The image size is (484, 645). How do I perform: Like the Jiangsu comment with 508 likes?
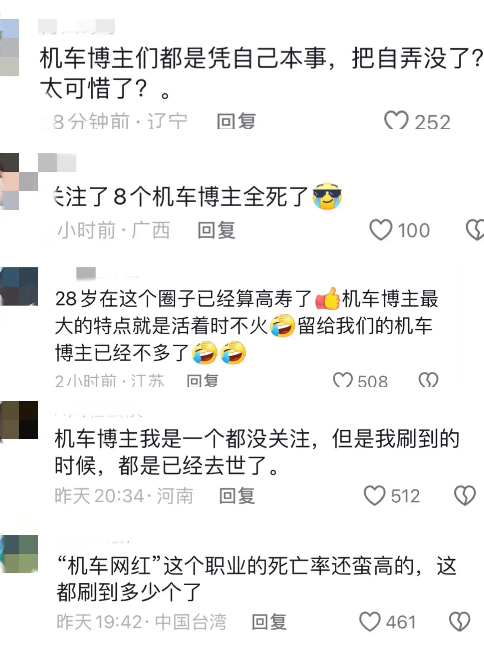(x=343, y=379)
